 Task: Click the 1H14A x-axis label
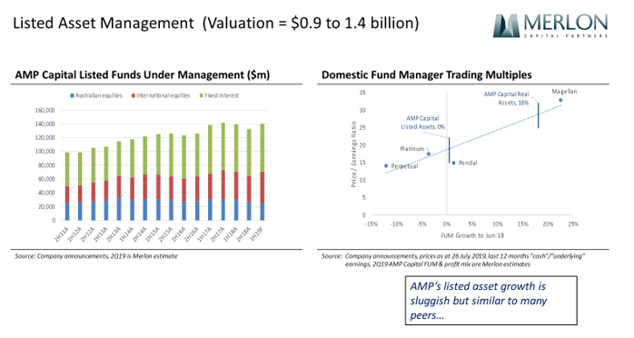[x=126, y=234]
